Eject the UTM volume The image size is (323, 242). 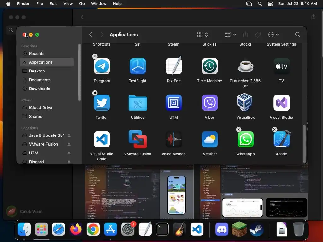[x=69, y=153]
